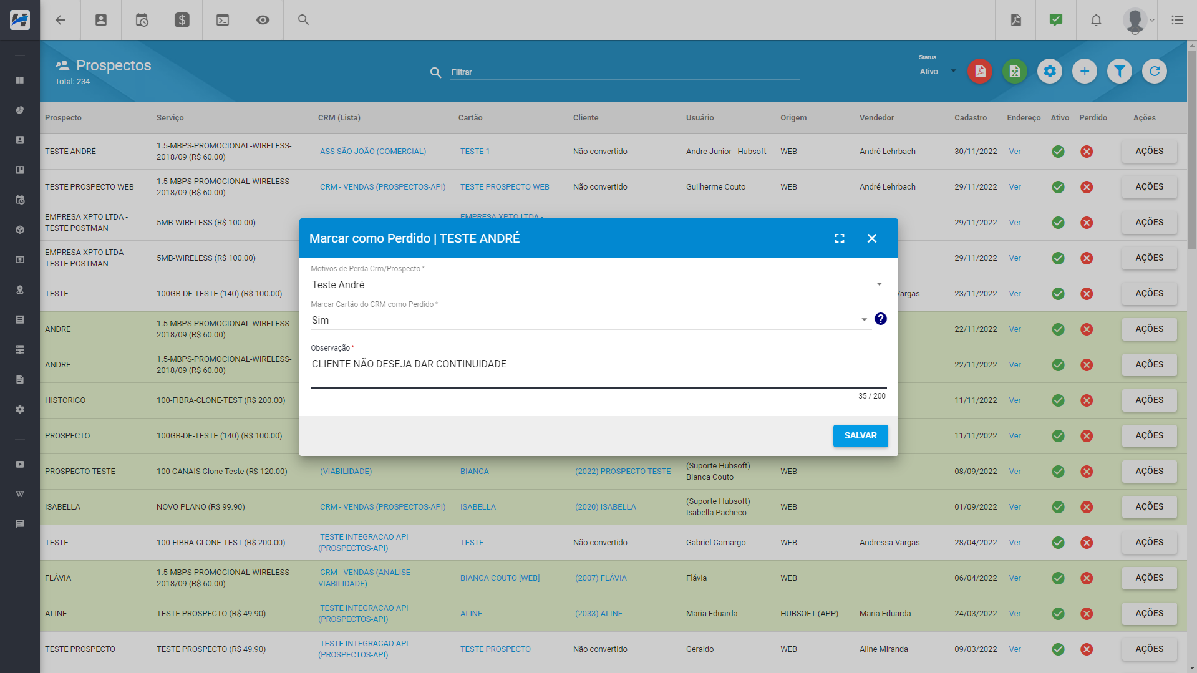
Task: Open the PDF document icon at top right
Action: [1016, 20]
